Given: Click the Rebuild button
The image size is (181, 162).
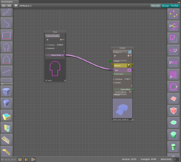Looking at the screenshot, I should pyautogui.click(x=155, y=6).
